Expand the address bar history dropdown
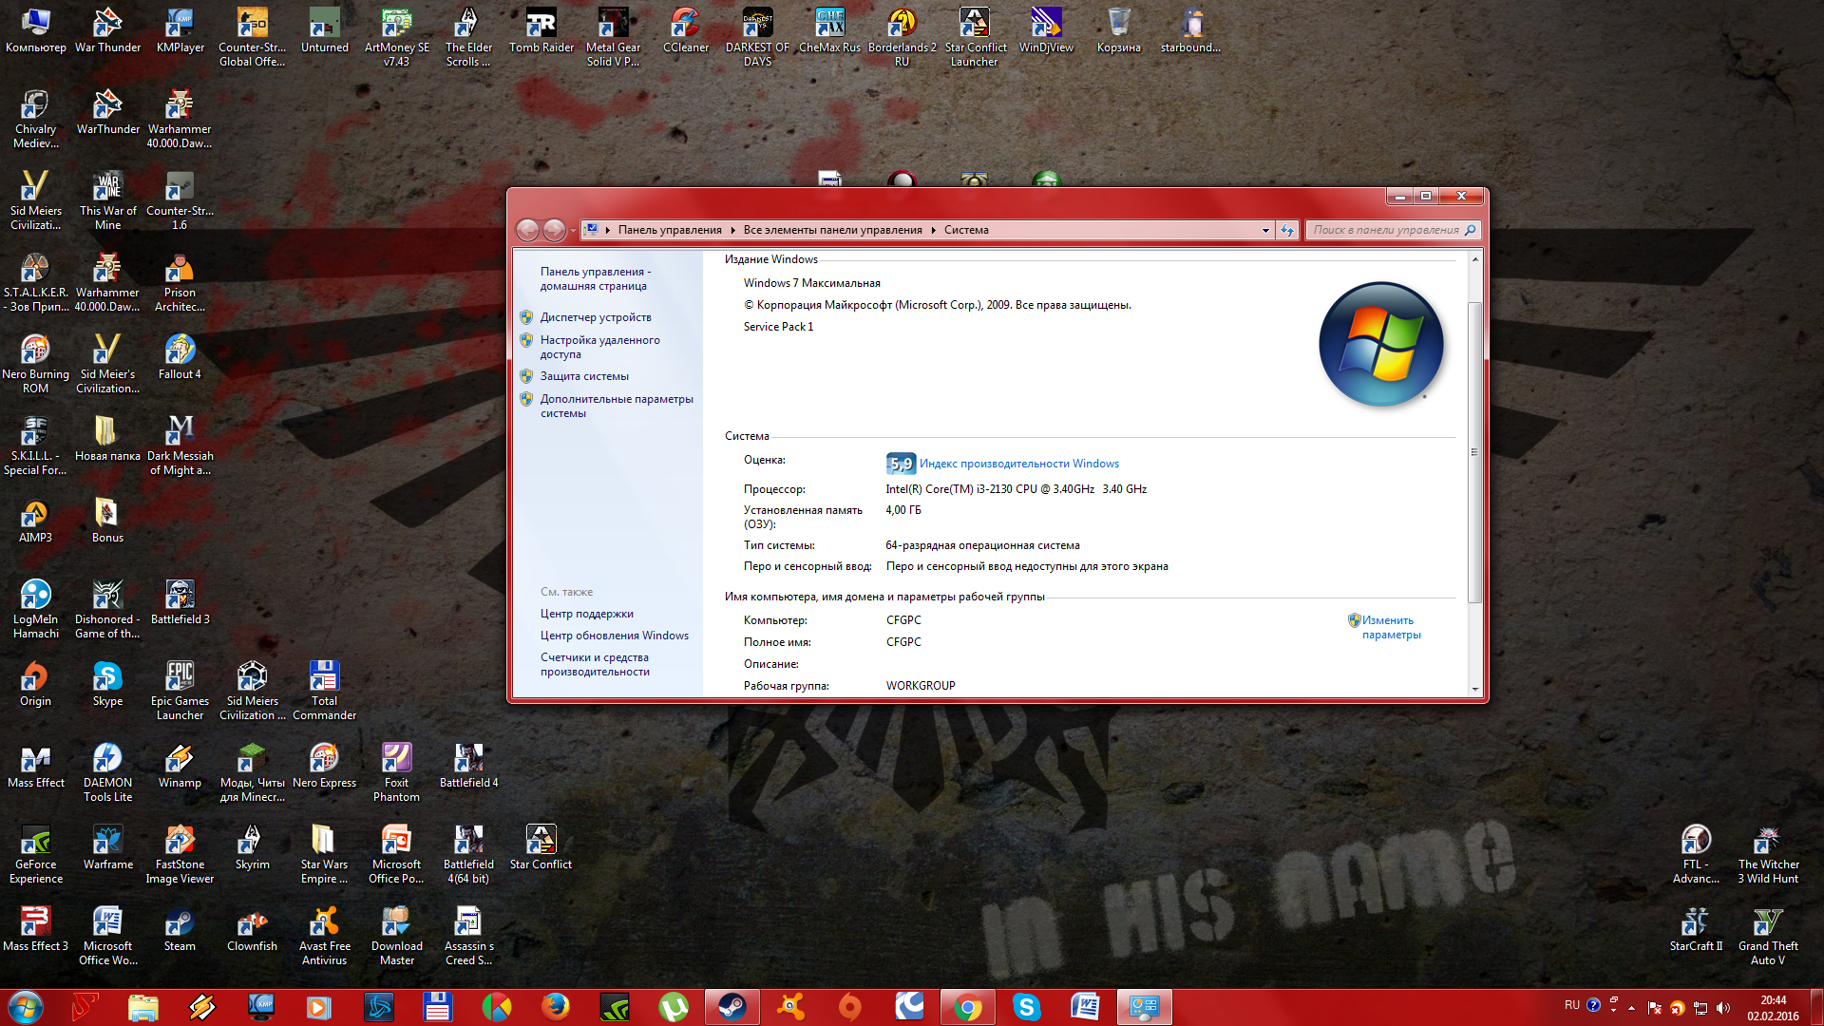The image size is (1824, 1026). tap(1265, 230)
